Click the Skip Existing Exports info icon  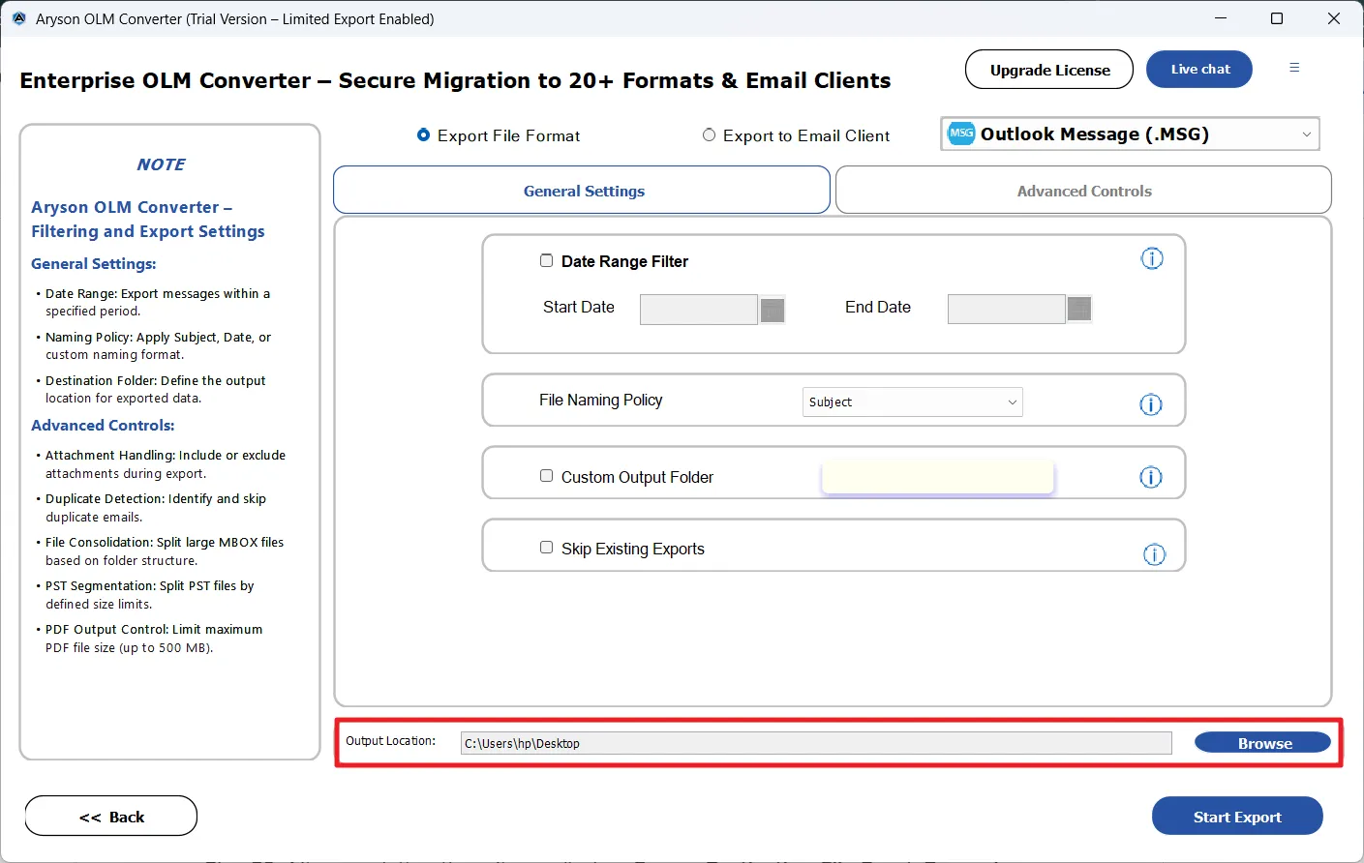coord(1154,554)
